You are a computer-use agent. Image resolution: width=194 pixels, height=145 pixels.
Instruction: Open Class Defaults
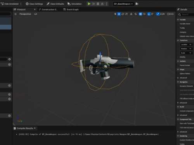55,4
